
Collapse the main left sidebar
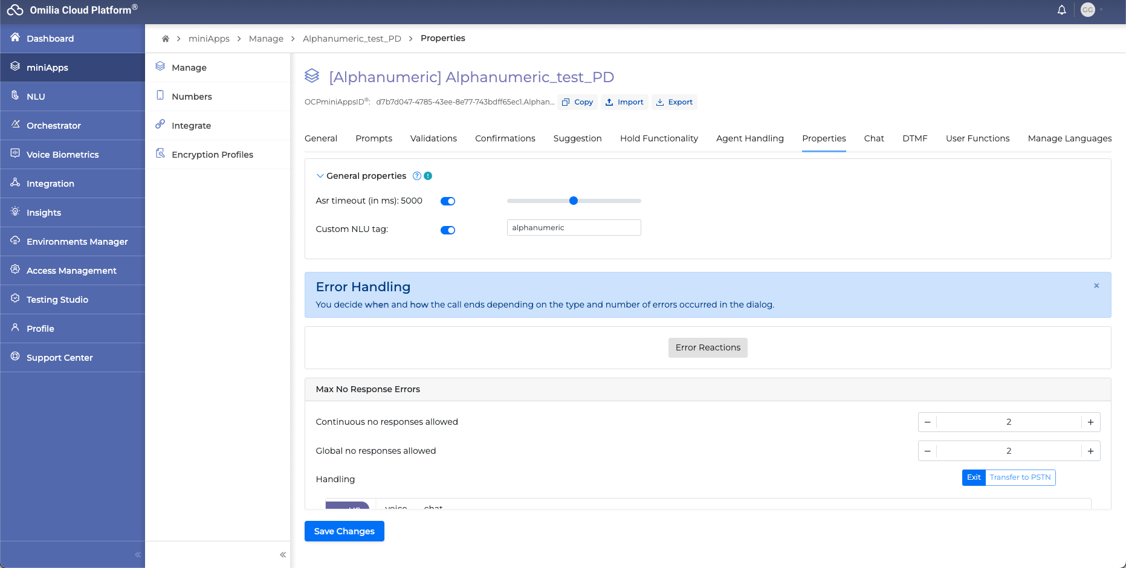138,555
